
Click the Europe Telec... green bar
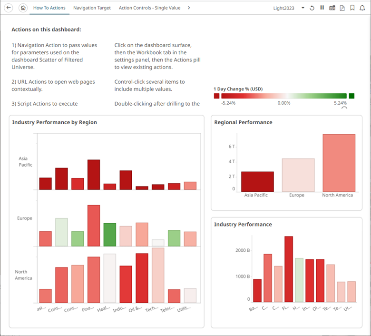(174, 238)
